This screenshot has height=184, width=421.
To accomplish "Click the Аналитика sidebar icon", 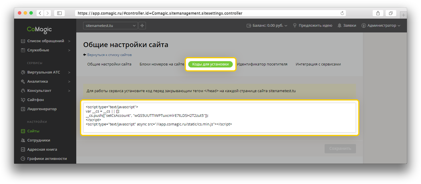I will click(23, 82).
